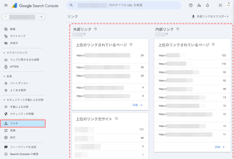Open the hamburger main menu
This screenshot has height=159, width=234.
click(x=6, y=5)
